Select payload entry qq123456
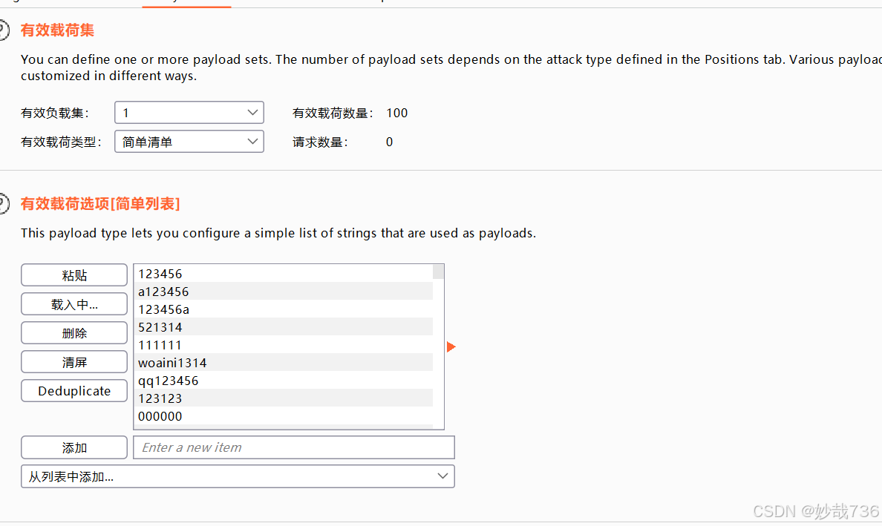The height and width of the screenshot is (526, 882). tap(284, 381)
